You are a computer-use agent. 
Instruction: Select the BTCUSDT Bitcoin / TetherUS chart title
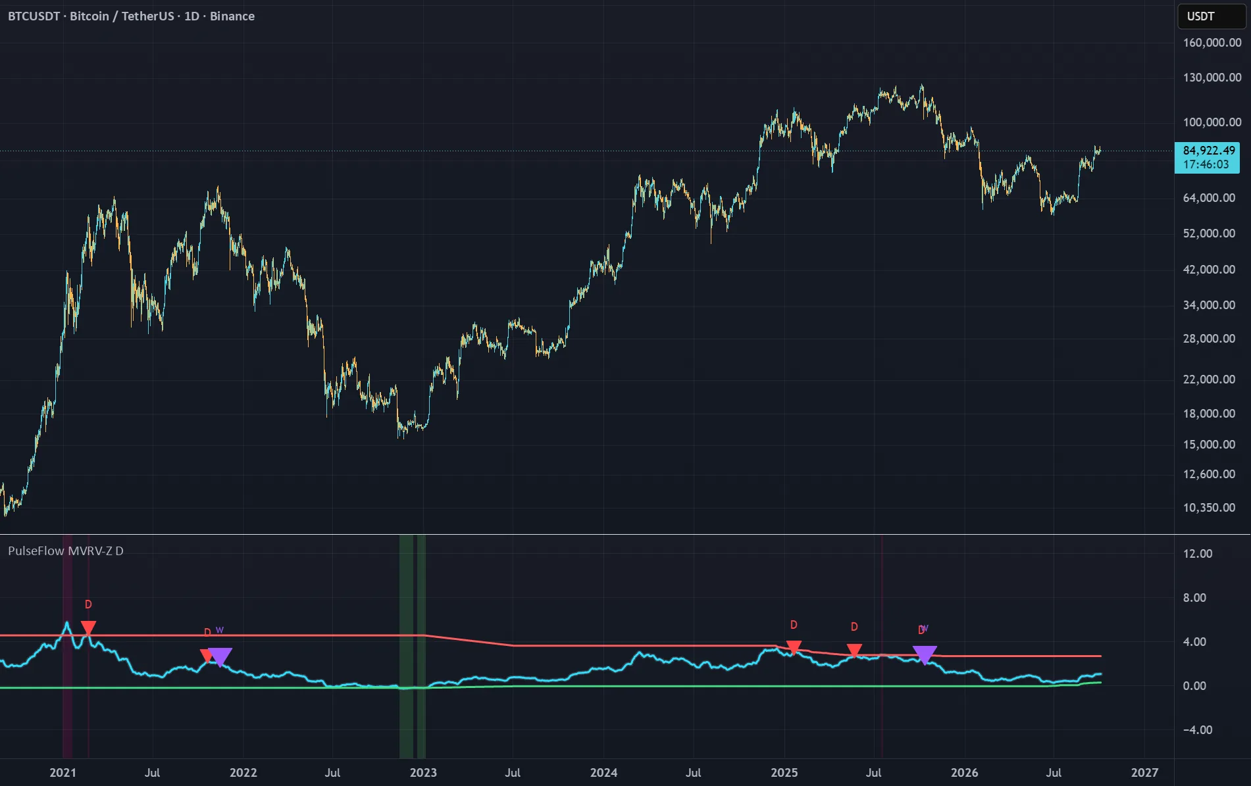coord(131,16)
